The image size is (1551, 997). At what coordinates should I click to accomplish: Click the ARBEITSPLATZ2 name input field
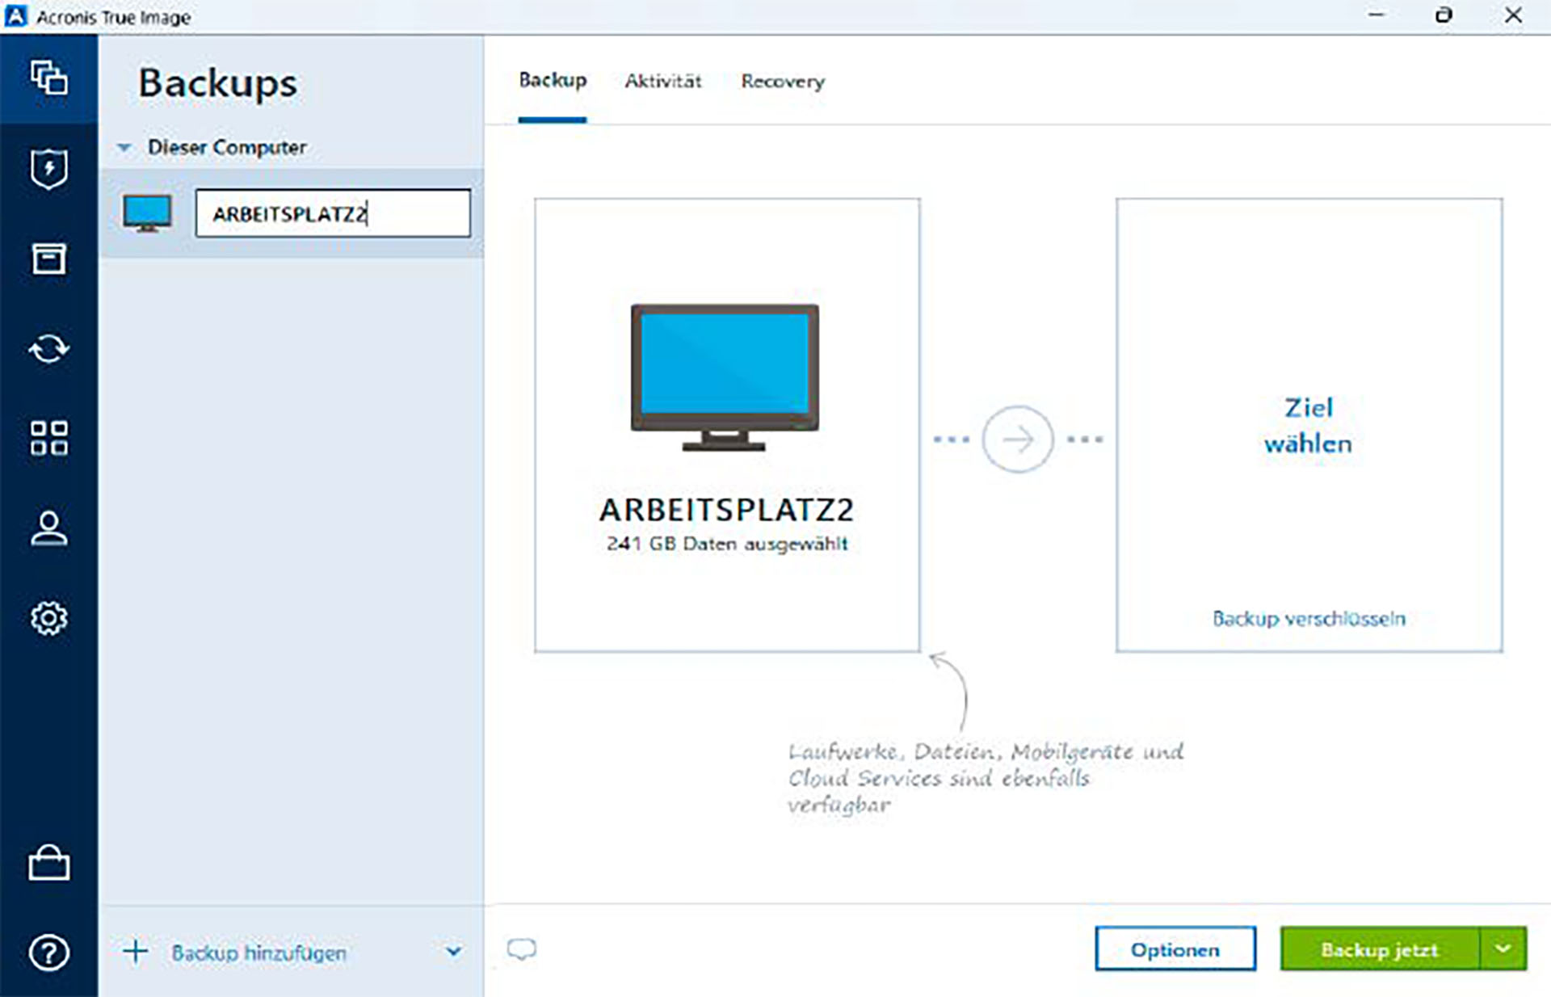pyautogui.click(x=334, y=213)
